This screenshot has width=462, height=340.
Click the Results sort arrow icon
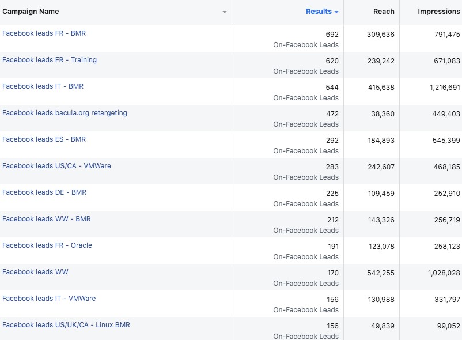336,12
